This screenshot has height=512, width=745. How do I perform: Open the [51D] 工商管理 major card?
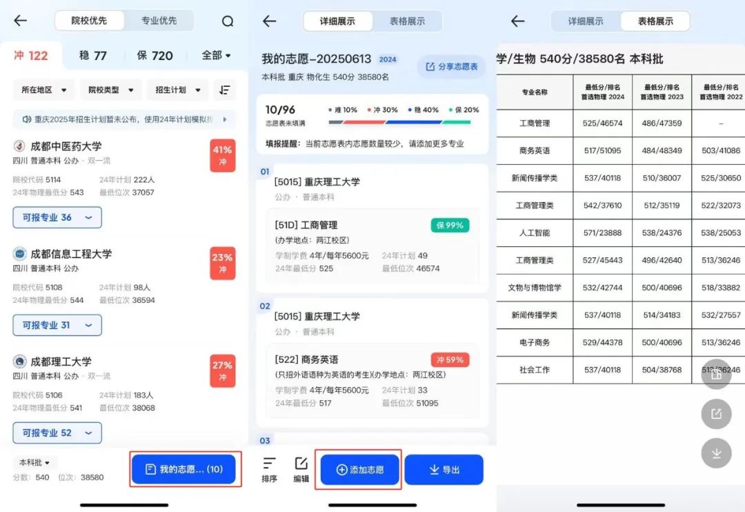(372, 247)
